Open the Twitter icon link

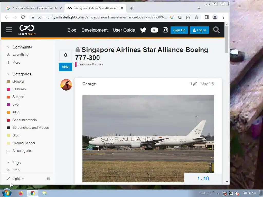point(143,30)
